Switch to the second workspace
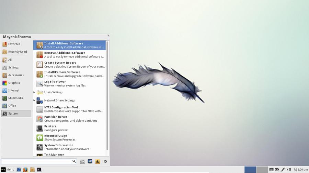Viewport: 309px width, 173px height. click(x=262, y=170)
